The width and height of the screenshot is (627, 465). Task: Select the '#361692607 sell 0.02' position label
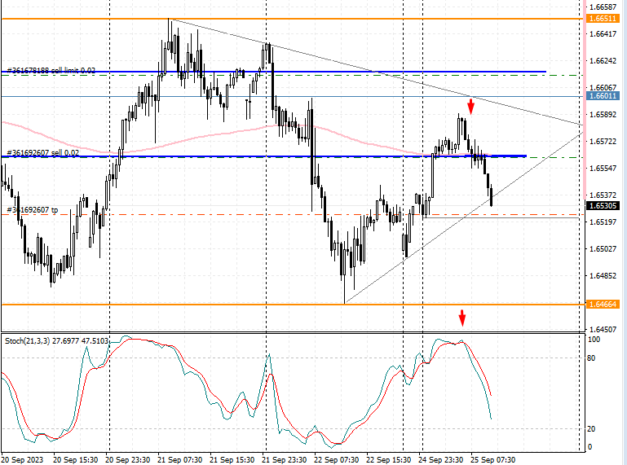(43, 152)
